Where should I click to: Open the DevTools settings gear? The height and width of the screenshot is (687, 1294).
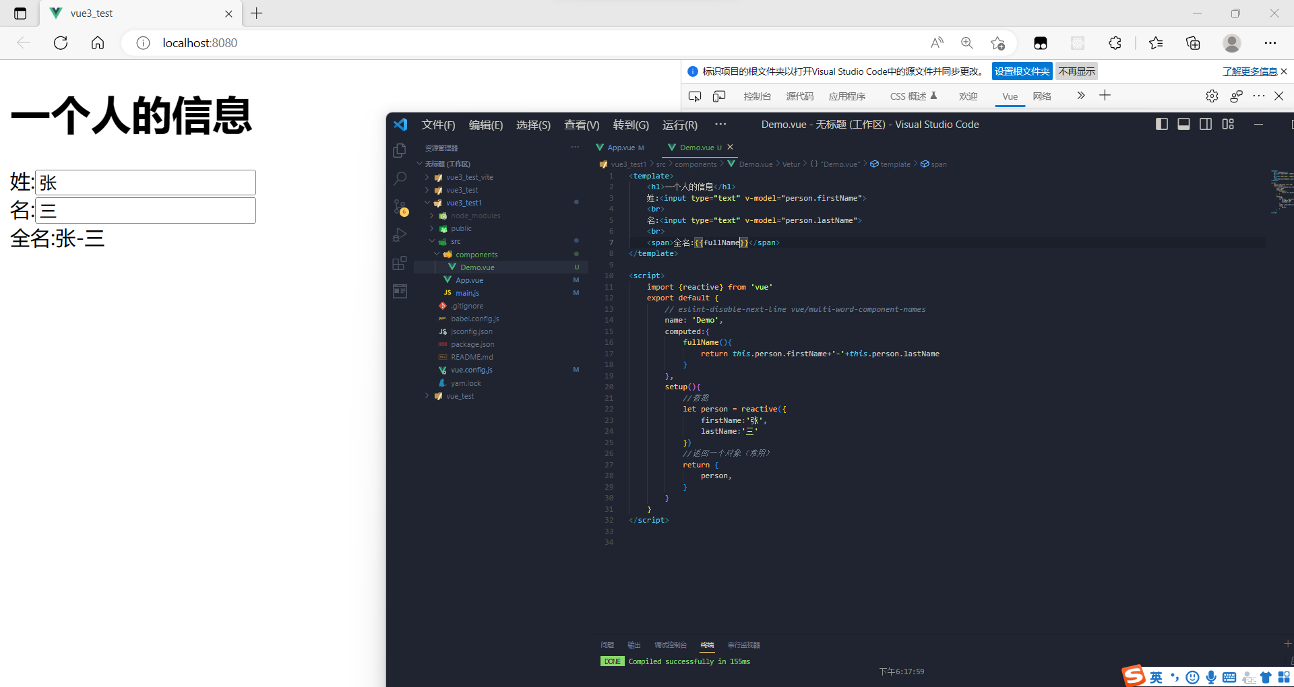coord(1212,96)
